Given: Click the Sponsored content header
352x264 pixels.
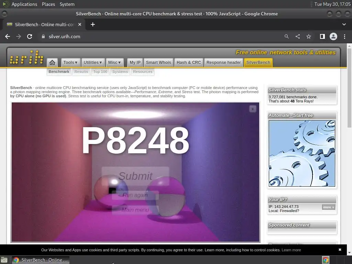Looking at the screenshot, I should pyautogui.click(x=302, y=225).
